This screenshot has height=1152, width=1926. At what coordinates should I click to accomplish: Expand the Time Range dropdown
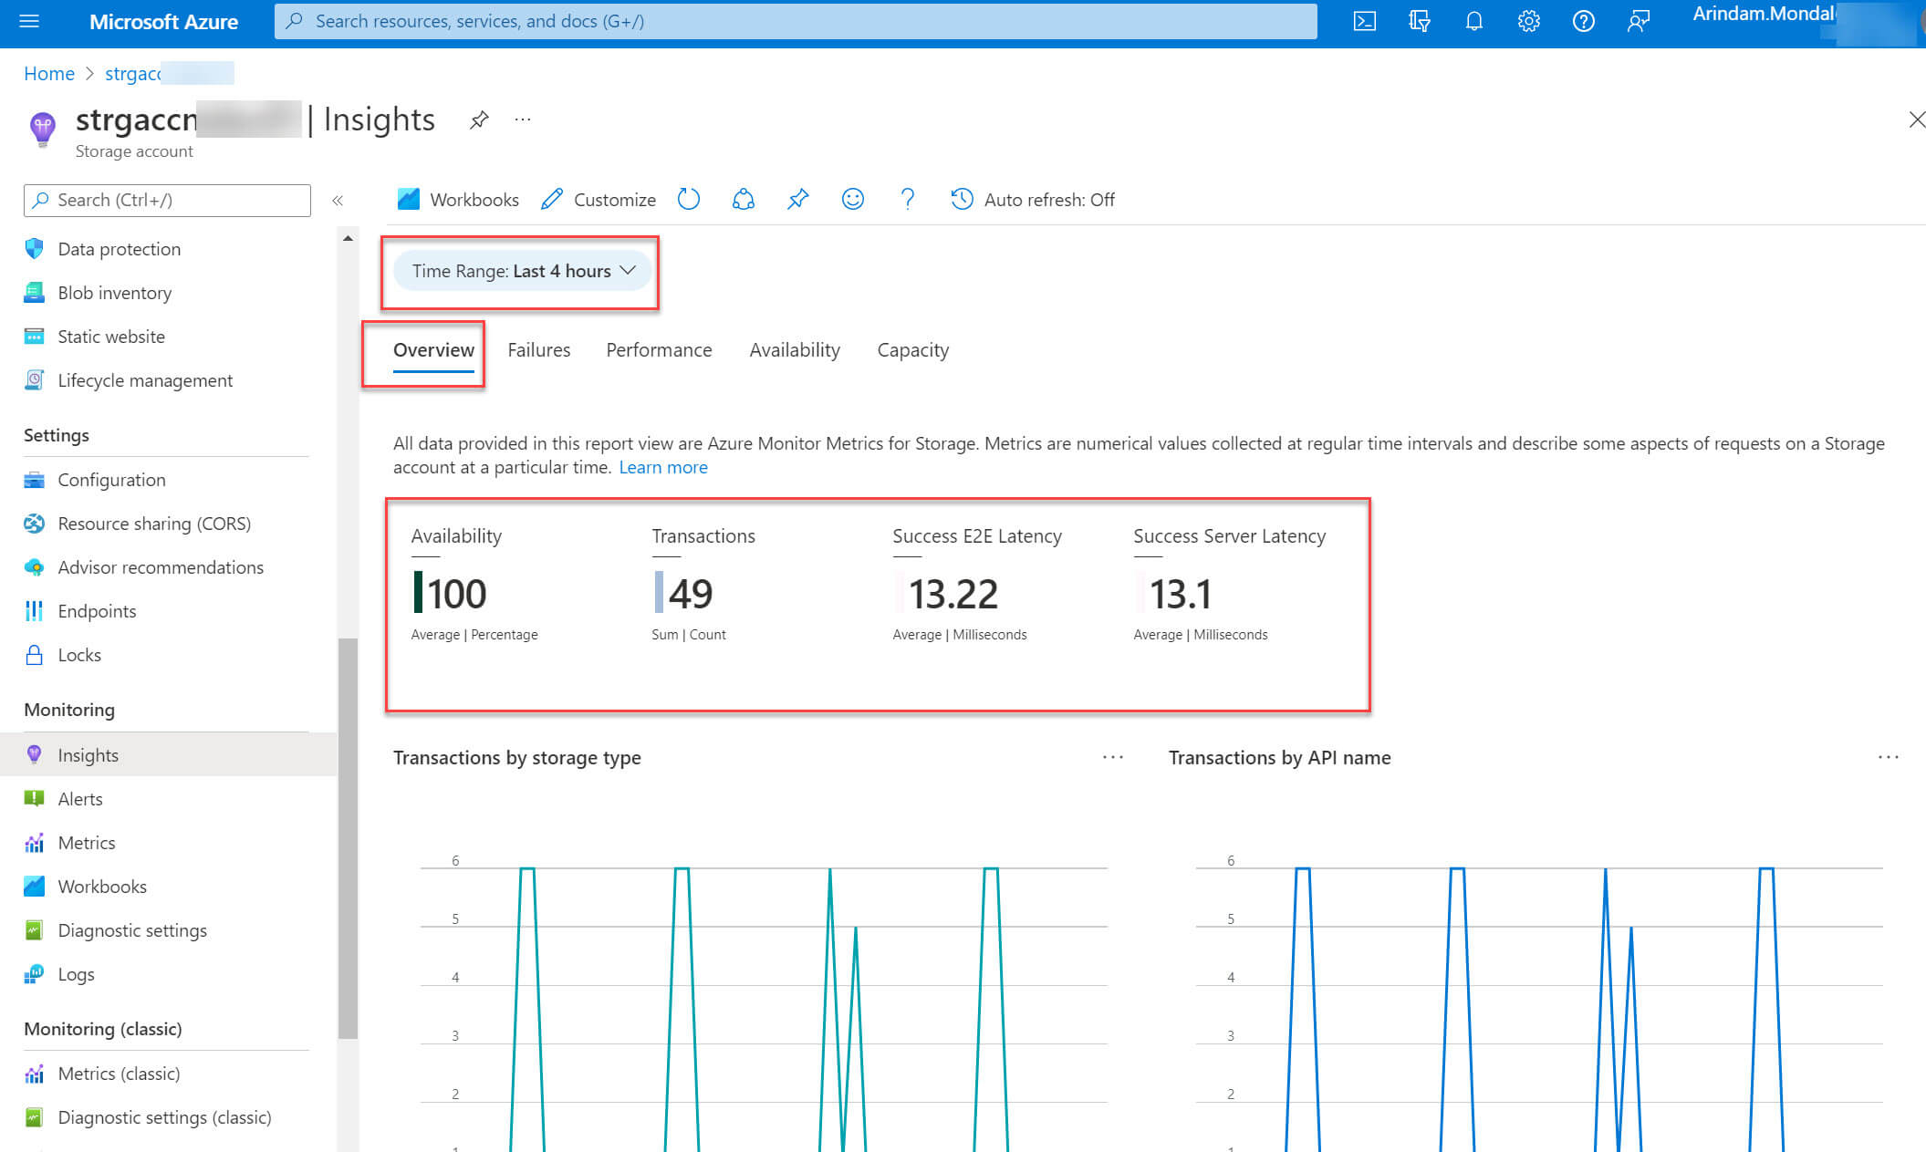[523, 271]
